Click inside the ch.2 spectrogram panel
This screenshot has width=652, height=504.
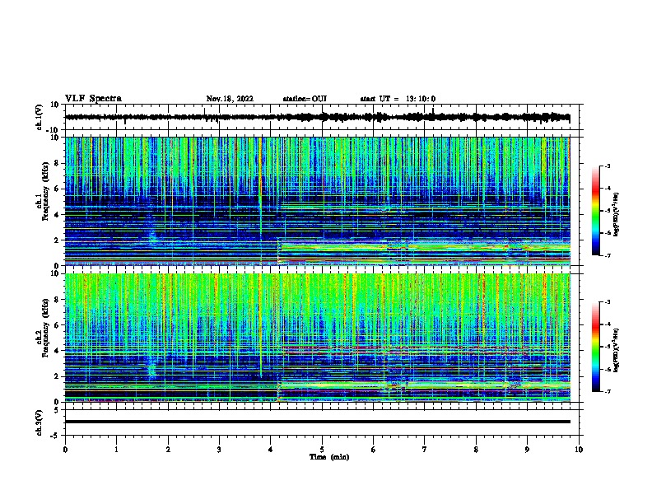(318, 338)
